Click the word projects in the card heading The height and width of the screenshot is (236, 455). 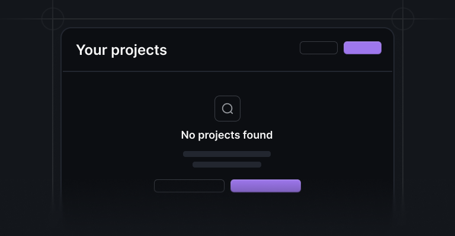[x=139, y=51]
